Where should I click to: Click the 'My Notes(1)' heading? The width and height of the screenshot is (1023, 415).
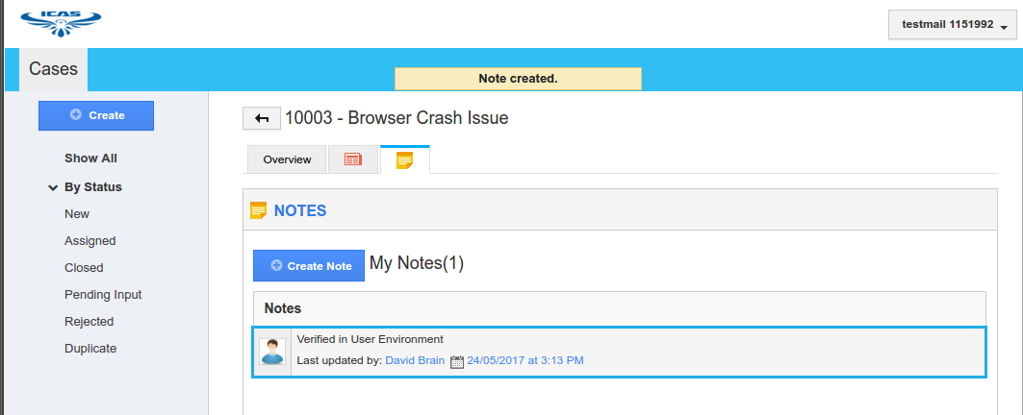coord(417,263)
